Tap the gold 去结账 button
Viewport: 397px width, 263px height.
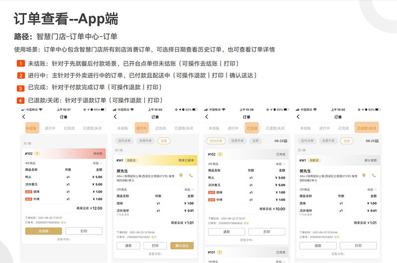click(44, 231)
